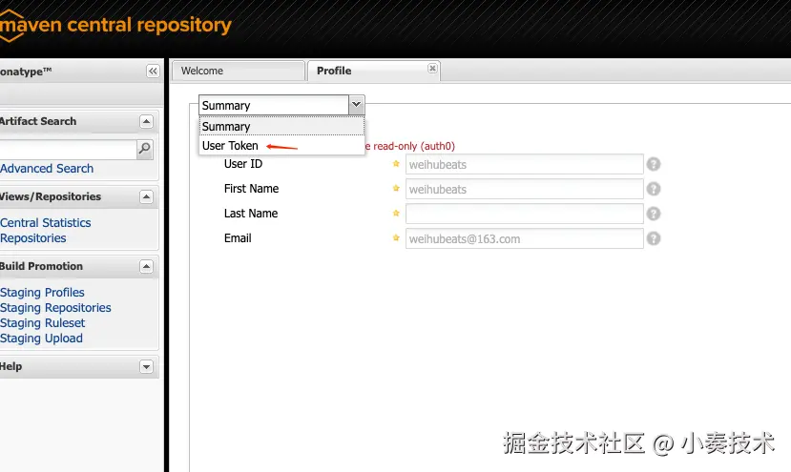Screen dimensions: 791x472
Task: Open help for Last Name field
Action: (x=654, y=214)
